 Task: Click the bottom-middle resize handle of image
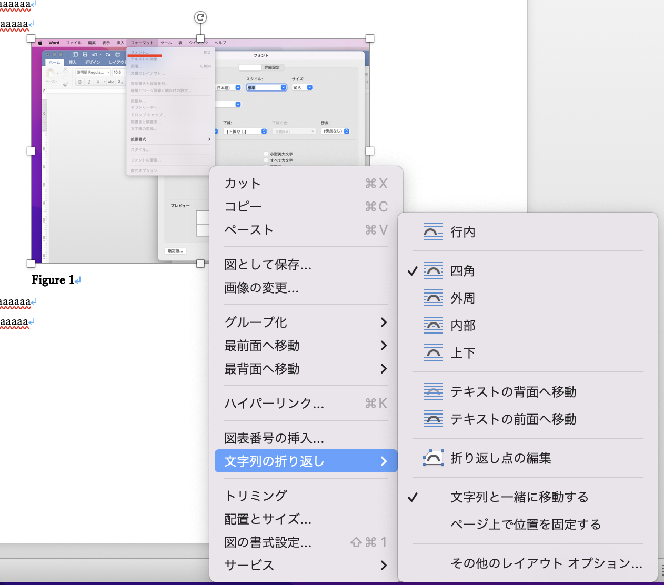click(x=200, y=264)
